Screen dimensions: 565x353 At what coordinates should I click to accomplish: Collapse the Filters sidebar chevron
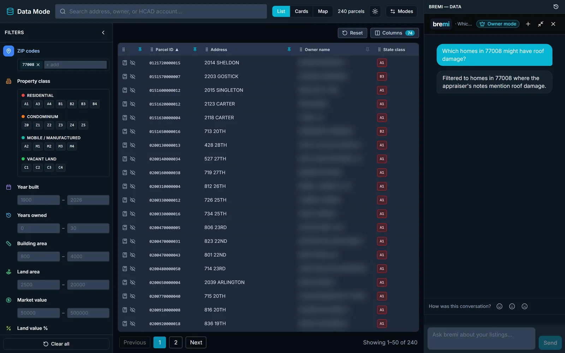click(103, 32)
